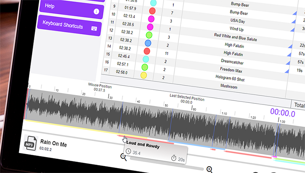Click the 1:30 marker on the timeline

point(282,121)
